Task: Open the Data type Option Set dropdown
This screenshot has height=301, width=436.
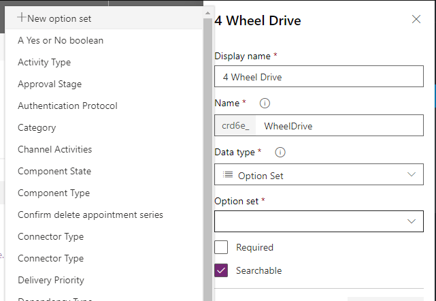Action: click(x=319, y=174)
